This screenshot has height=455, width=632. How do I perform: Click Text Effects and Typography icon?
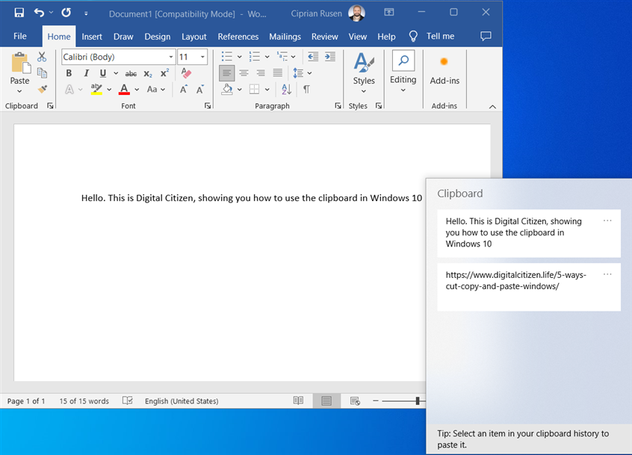coord(69,90)
